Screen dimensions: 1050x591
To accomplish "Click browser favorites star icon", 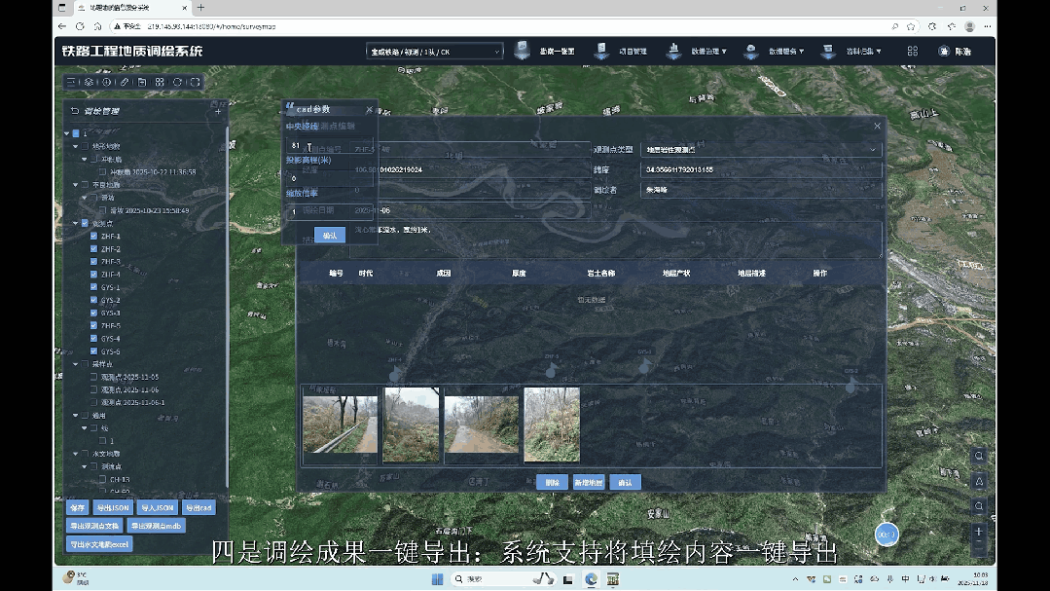I will coord(911,26).
